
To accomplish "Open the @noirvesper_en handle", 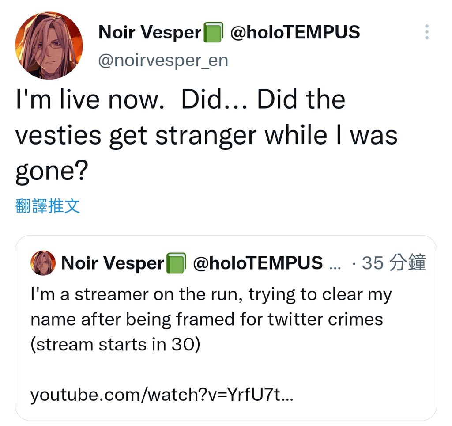I will tap(163, 60).
